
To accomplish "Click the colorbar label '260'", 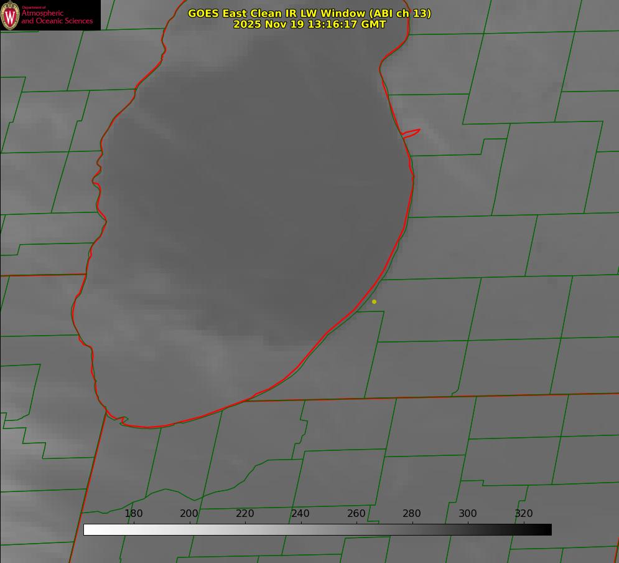I will [356, 513].
